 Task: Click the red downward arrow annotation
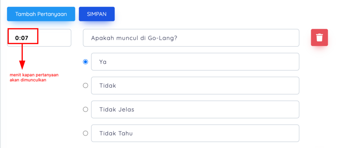tap(22, 57)
